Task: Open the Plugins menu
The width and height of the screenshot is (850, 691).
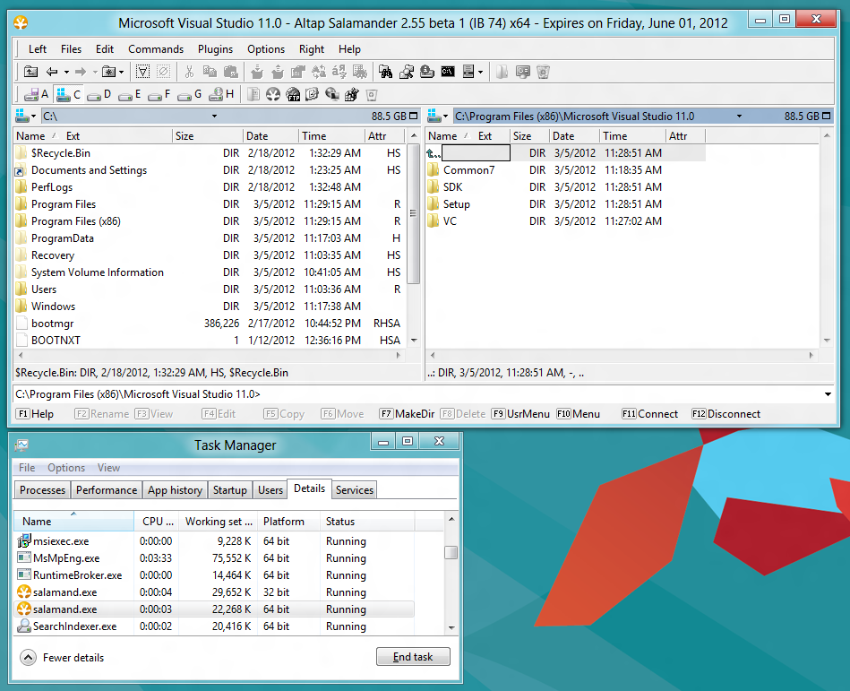Action: pos(215,49)
